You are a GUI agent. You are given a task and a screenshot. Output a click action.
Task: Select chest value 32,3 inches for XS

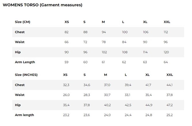coord(66,85)
